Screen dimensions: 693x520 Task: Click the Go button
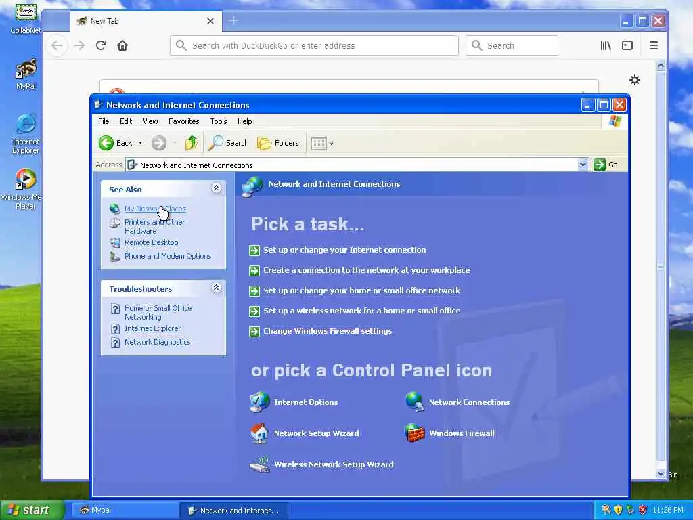606,165
